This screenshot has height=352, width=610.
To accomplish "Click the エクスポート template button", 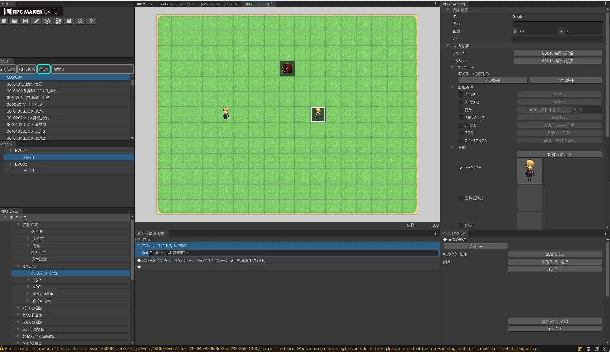I will click(x=565, y=80).
